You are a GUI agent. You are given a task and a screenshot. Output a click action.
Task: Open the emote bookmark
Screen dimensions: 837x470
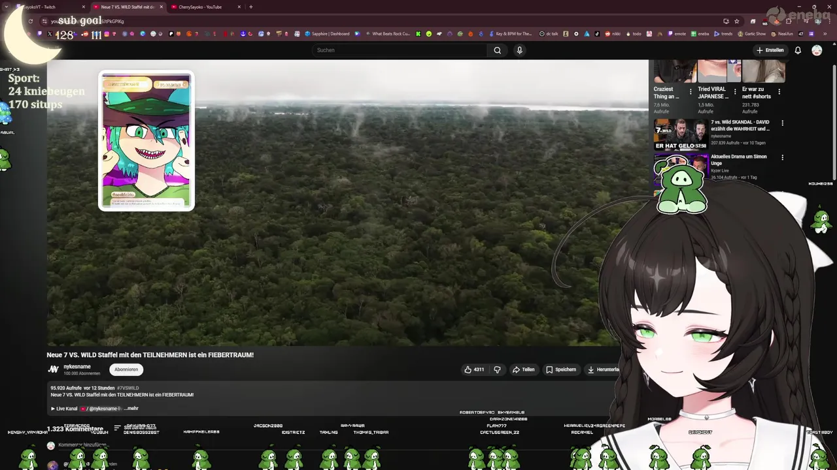(x=676, y=34)
